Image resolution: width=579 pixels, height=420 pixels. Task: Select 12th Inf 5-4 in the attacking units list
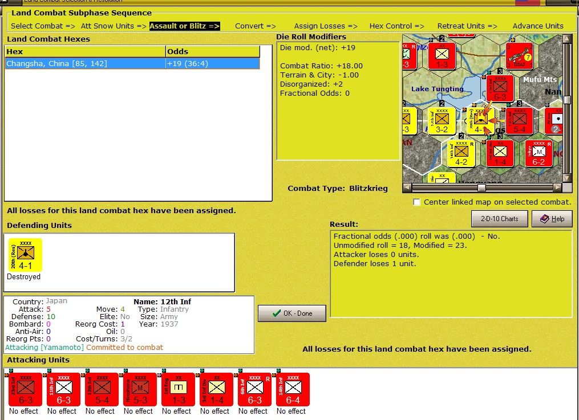pyautogui.click(x=102, y=389)
